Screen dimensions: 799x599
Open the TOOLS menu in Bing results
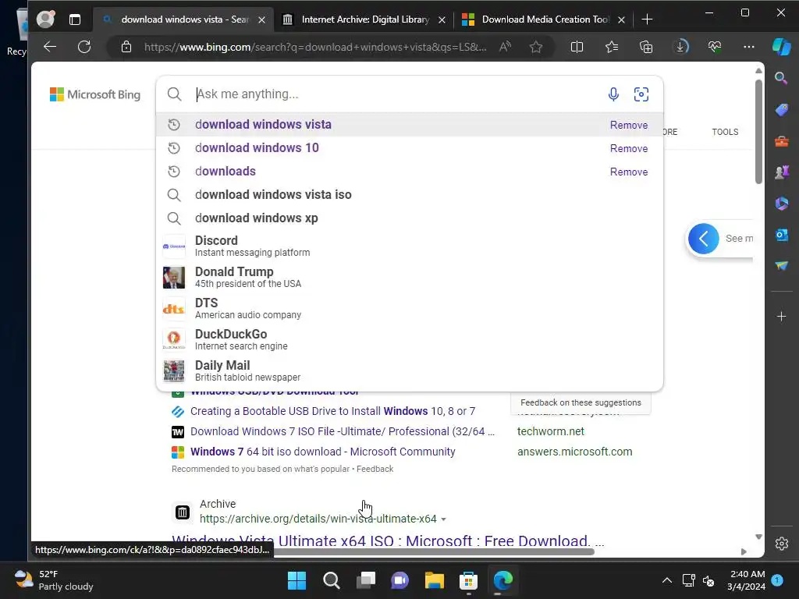725,132
